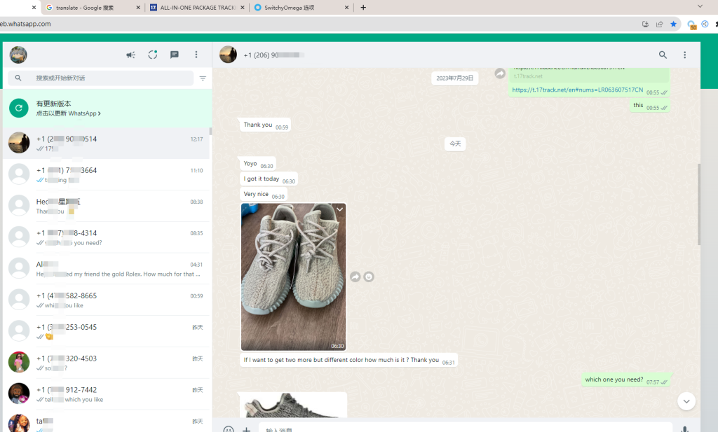Search within conversation using magnifier icon
This screenshot has width=718, height=432.
coord(663,55)
